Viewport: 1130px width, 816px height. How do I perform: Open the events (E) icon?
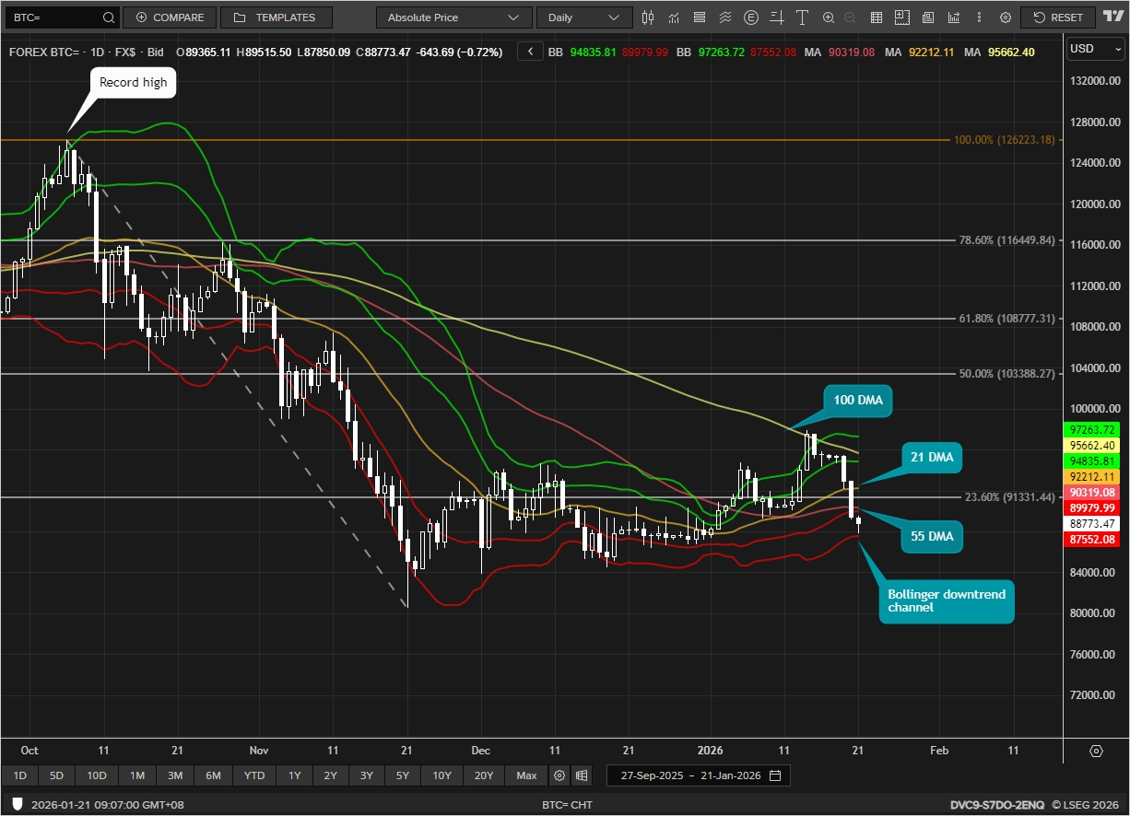pos(751,17)
